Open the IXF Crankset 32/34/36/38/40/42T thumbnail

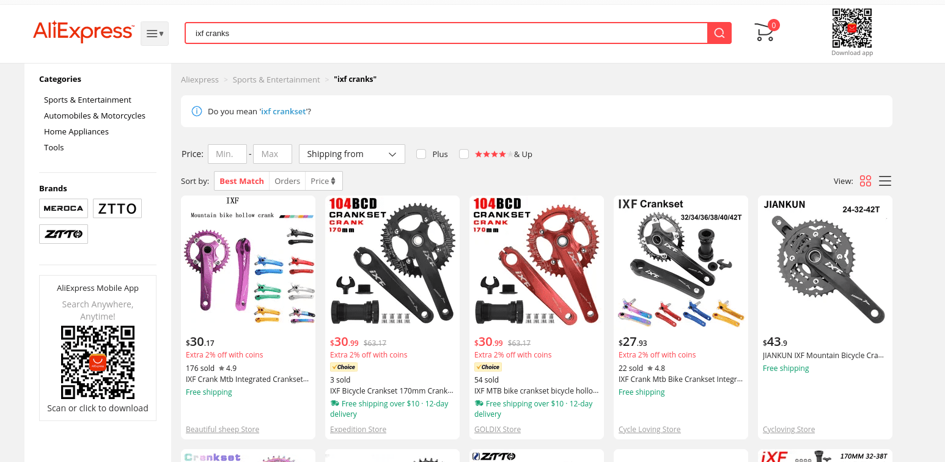[681, 263]
